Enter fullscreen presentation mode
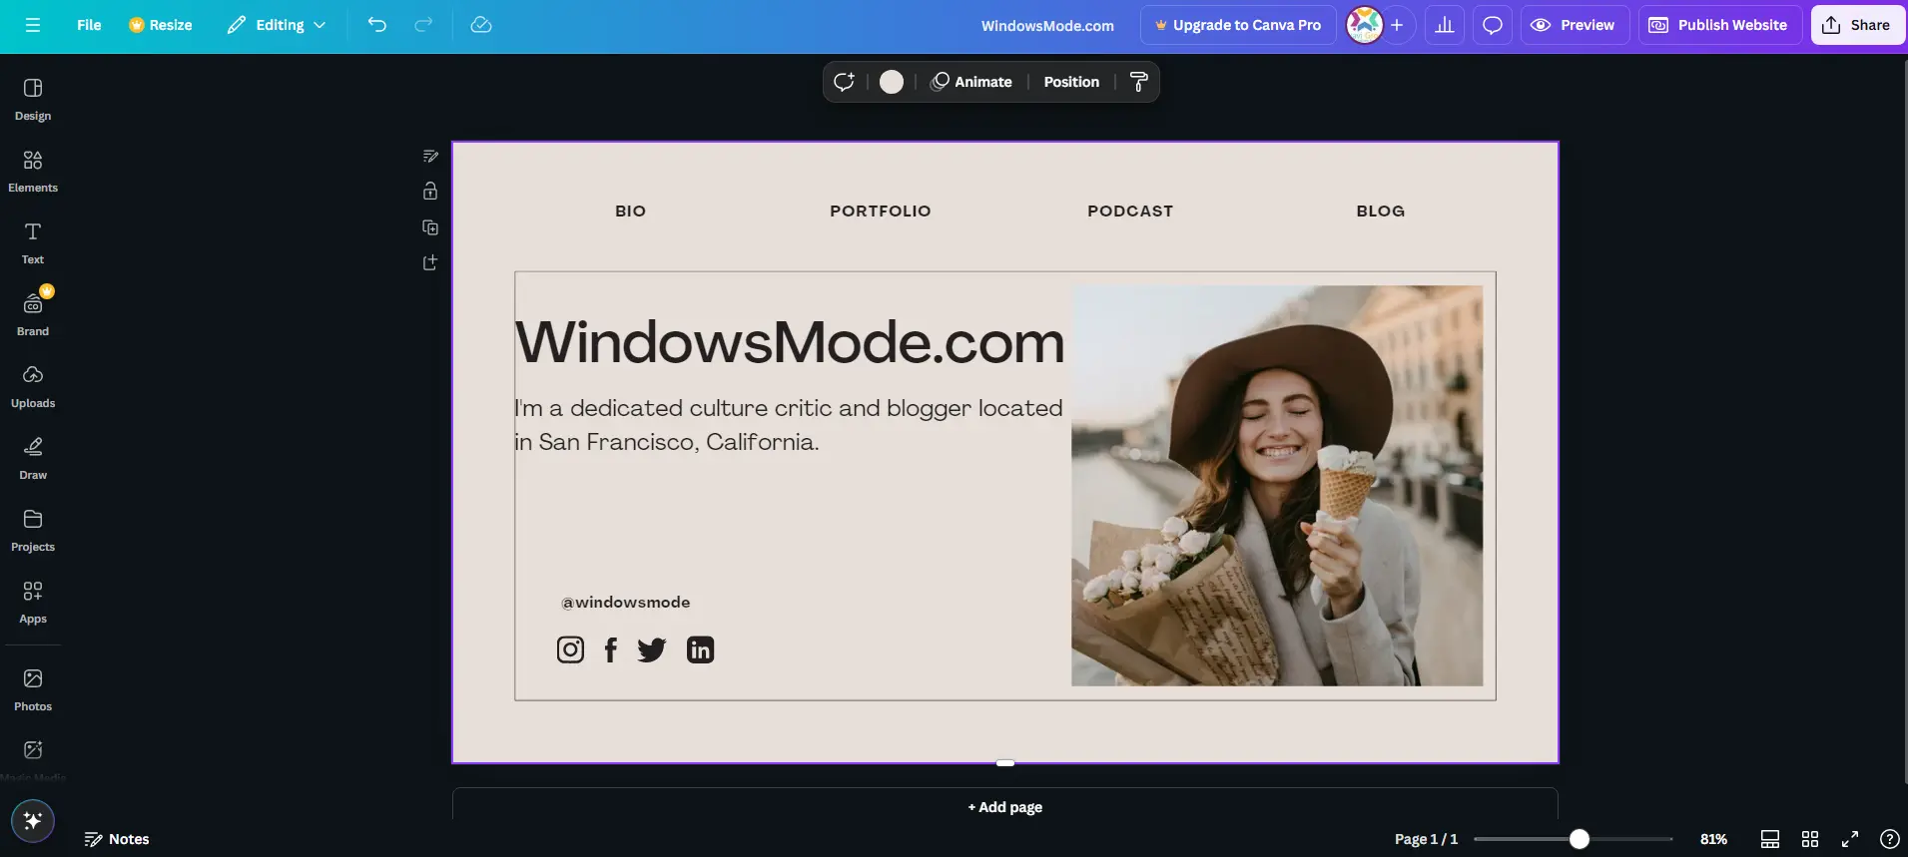This screenshot has height=857, width=1908. pos(1850,839)
